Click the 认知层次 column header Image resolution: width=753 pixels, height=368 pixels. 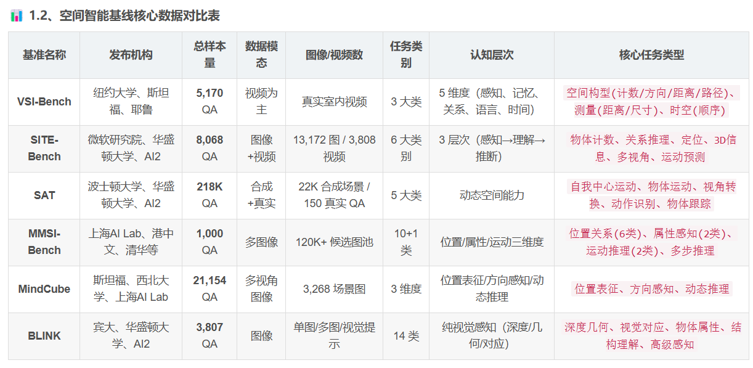click(492, 55)
